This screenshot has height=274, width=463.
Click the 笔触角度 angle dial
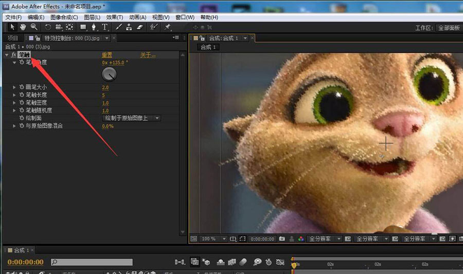(x=109, y=75)
